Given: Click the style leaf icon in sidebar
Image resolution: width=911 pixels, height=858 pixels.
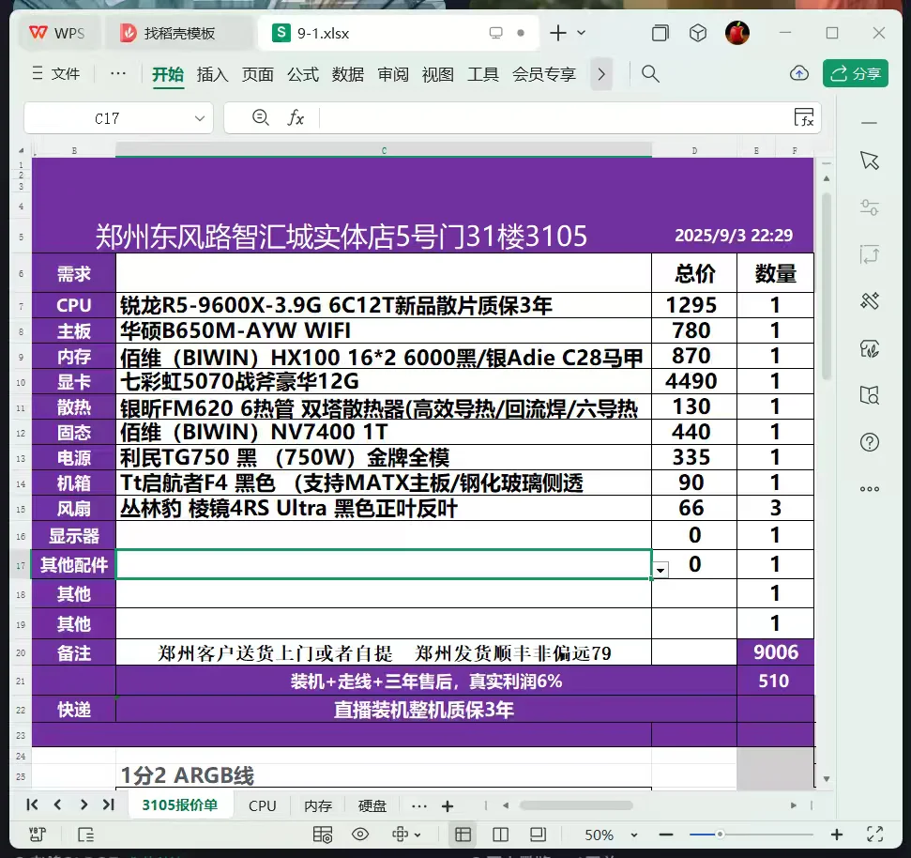Looking at the screenshot, I should (x=869, y=349).
